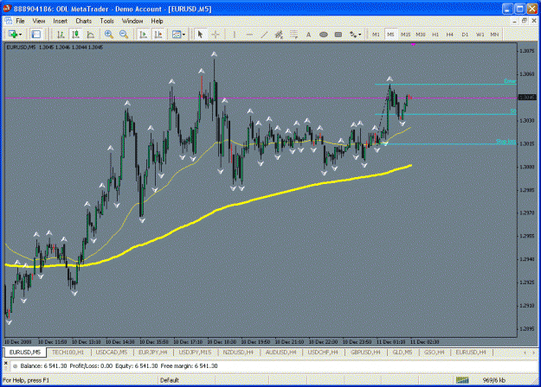Image resolution: width=541 pixels, height=387 pixels.
Task: Close the terminal panel with X
Action: [x=5, y=363]
